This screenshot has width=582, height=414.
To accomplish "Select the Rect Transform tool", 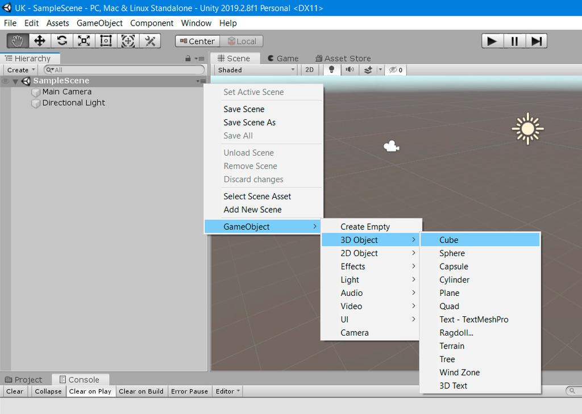I will coord(106,41).
